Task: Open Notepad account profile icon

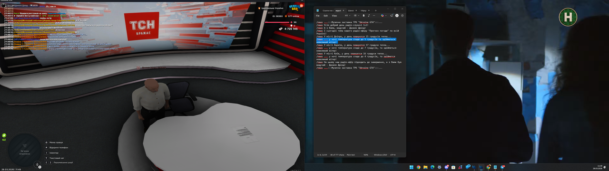Action: point(397,16)
